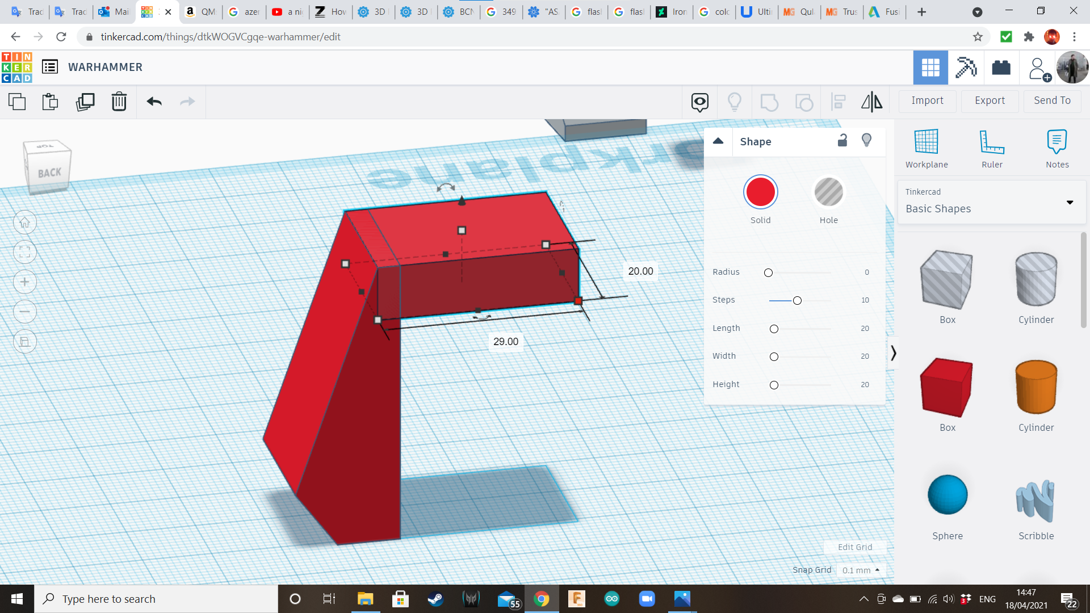The height and width of the screenshot is (613, 1090).
Task: Open the Basic Shapes dropdown
Action: click(x=1070, y=202)
